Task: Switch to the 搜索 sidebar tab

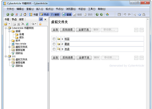Action: [x=21, y=19]
